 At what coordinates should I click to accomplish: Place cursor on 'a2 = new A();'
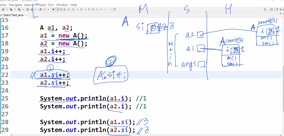tap(64, 43)
